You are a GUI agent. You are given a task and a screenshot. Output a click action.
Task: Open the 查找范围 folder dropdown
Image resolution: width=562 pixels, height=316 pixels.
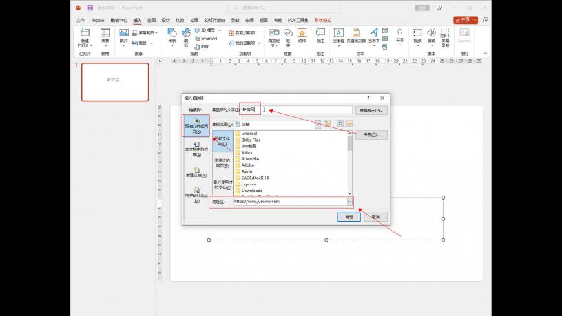pyautogui.click(x=317, y=123)
